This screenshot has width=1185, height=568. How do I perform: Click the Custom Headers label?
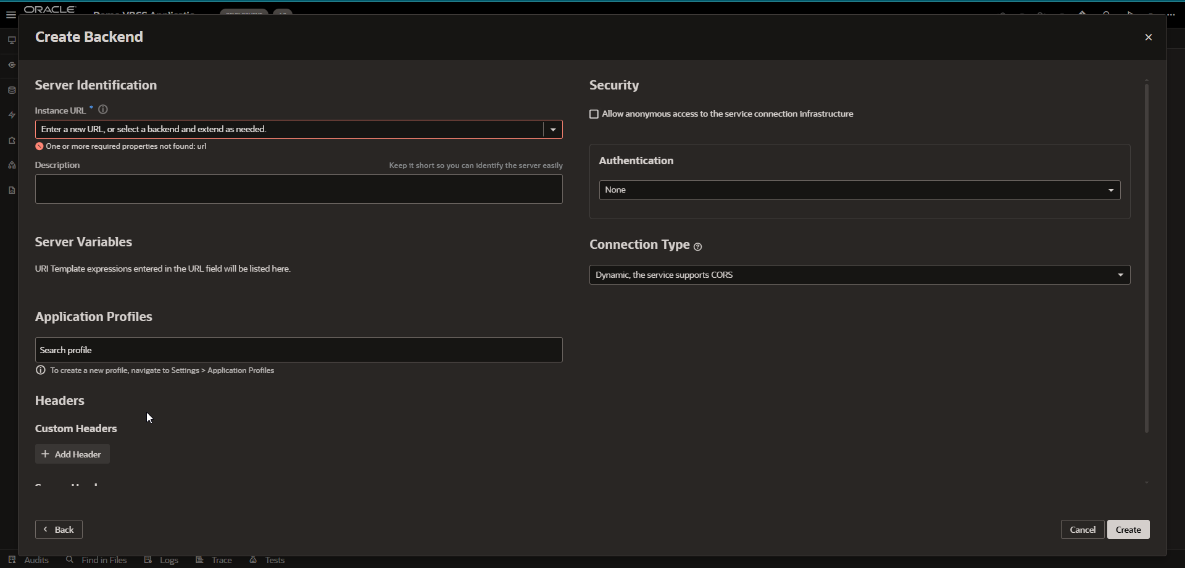[x=76, y=428]
